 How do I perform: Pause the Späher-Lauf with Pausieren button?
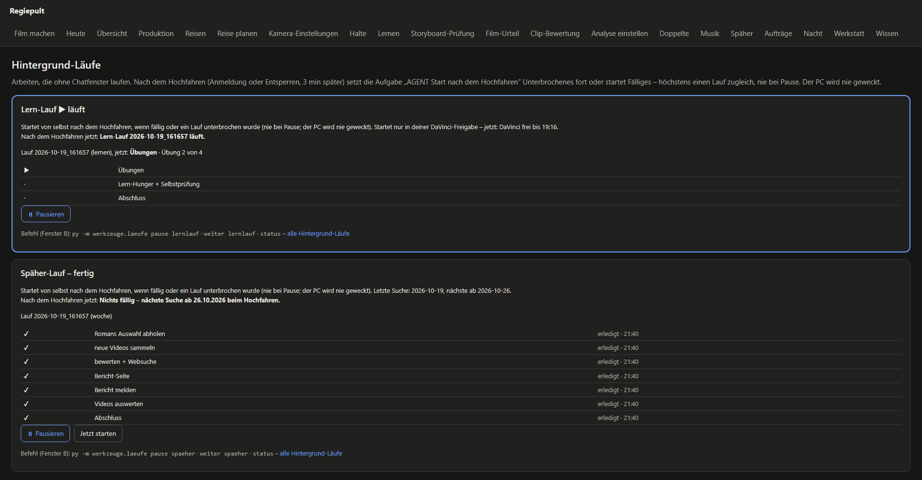45,433
